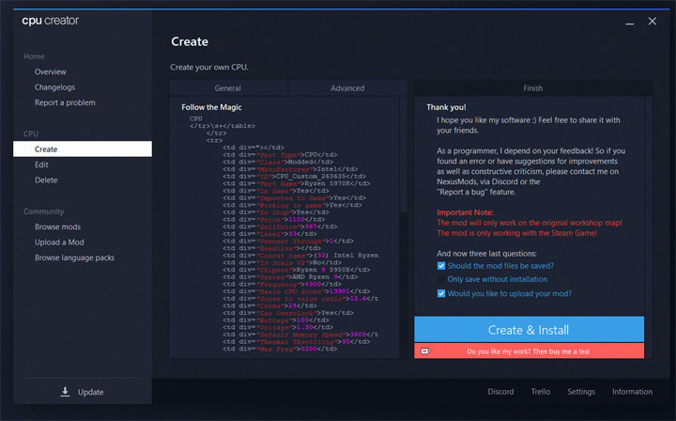Open Browse mods in Community
Screen dimensions: 676x421
[58, 227]
